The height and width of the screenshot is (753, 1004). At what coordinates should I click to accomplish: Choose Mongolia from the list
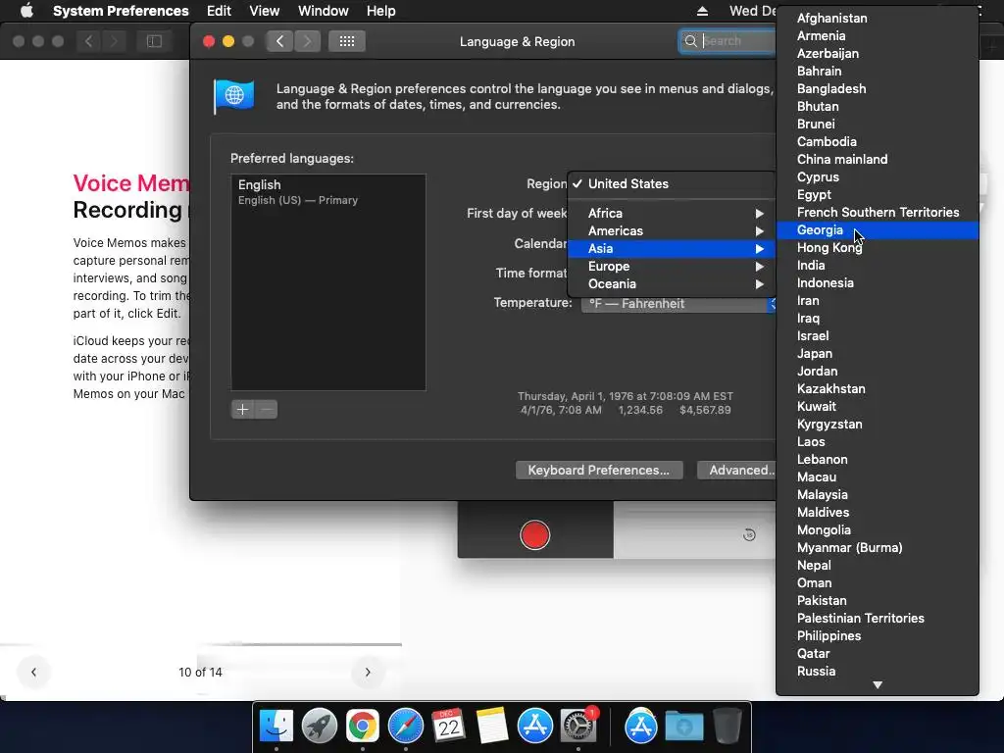point(878,530)
